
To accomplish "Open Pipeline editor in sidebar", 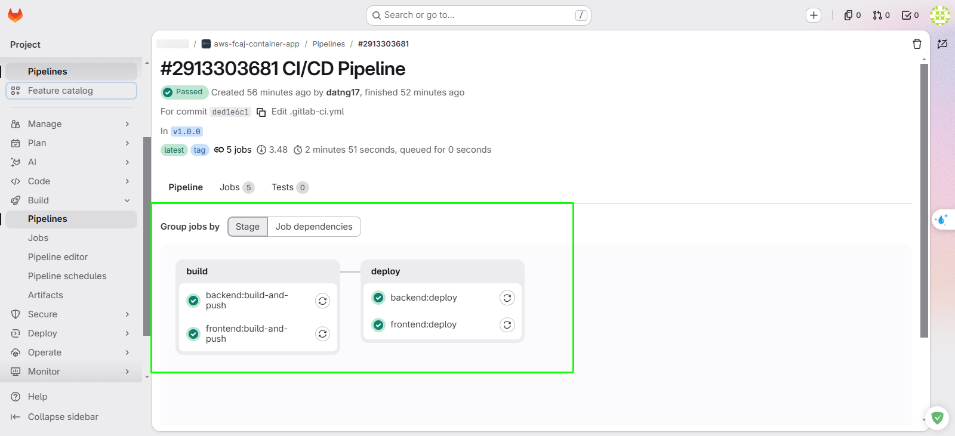I will [71, 257].
